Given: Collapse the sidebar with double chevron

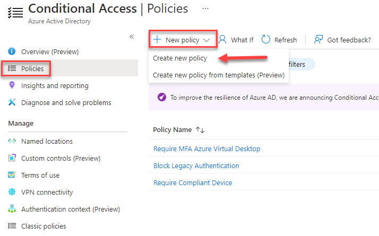Looking at the screenshot, I should (132, 37).
